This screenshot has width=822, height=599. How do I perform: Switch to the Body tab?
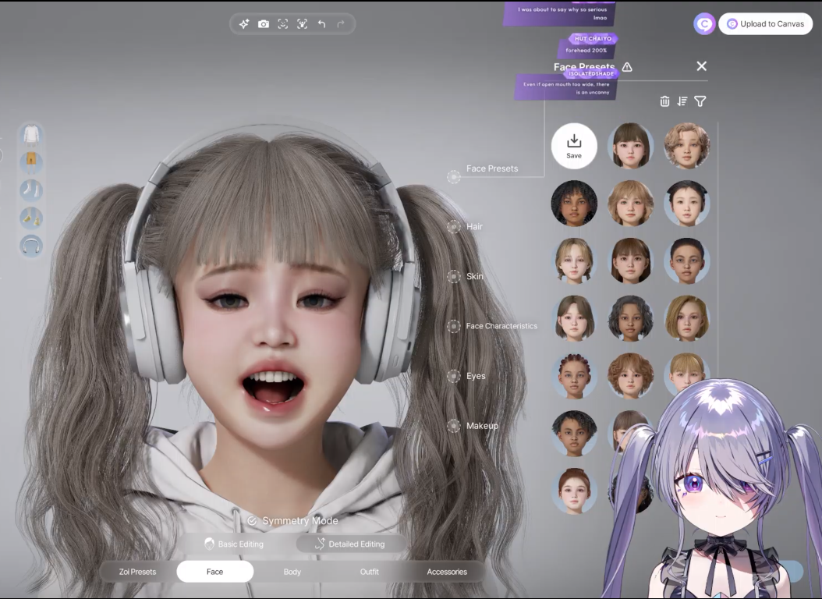point(292,572)
